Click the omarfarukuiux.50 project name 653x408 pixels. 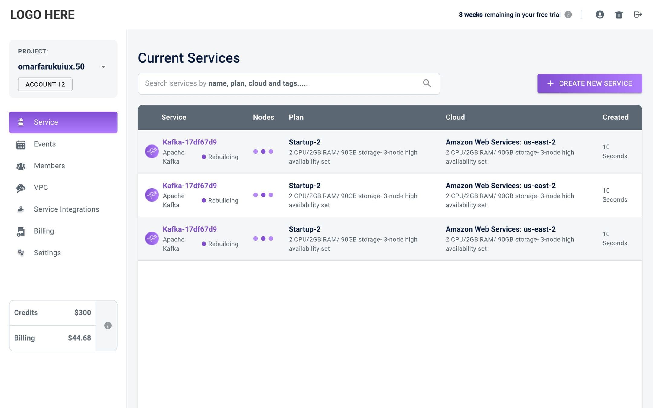click(51, 66)
